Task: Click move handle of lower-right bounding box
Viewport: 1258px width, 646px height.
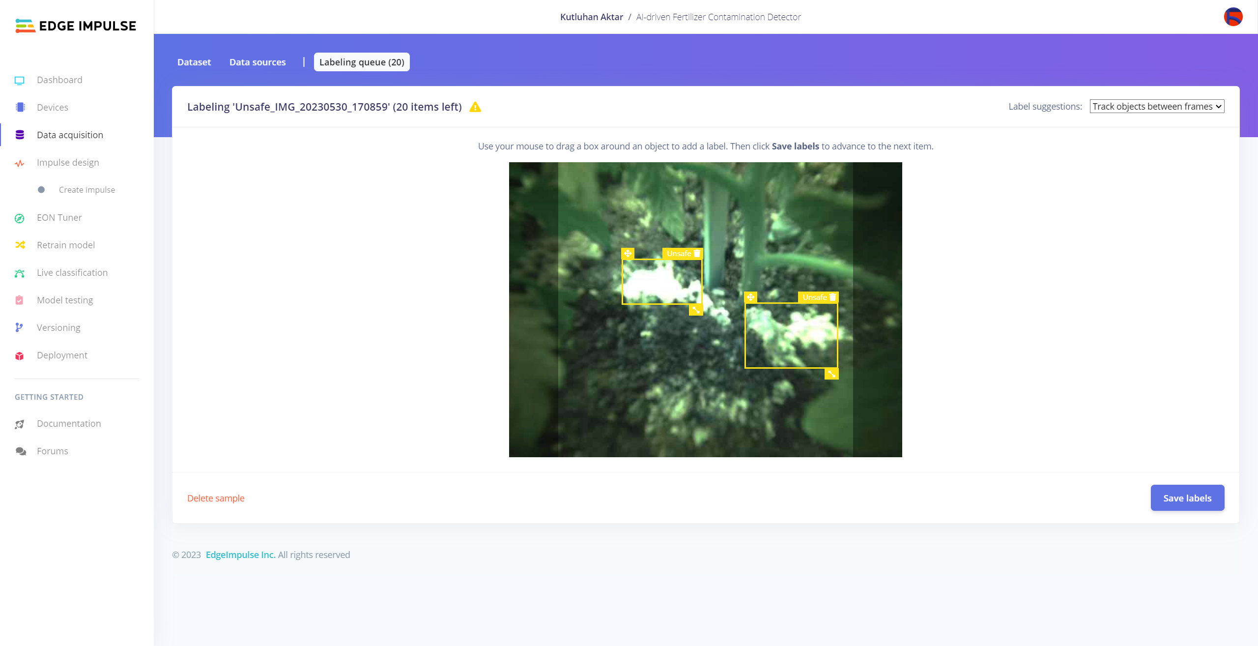Action: click(750, 297)
